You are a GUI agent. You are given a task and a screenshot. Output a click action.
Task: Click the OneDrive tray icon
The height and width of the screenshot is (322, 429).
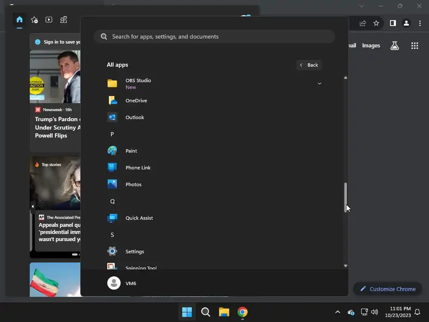pos(351,312)
